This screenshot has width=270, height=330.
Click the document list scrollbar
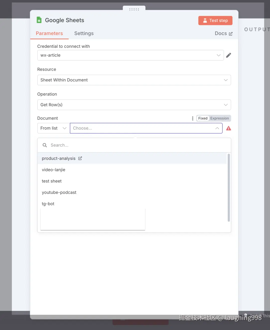point(228,188)
